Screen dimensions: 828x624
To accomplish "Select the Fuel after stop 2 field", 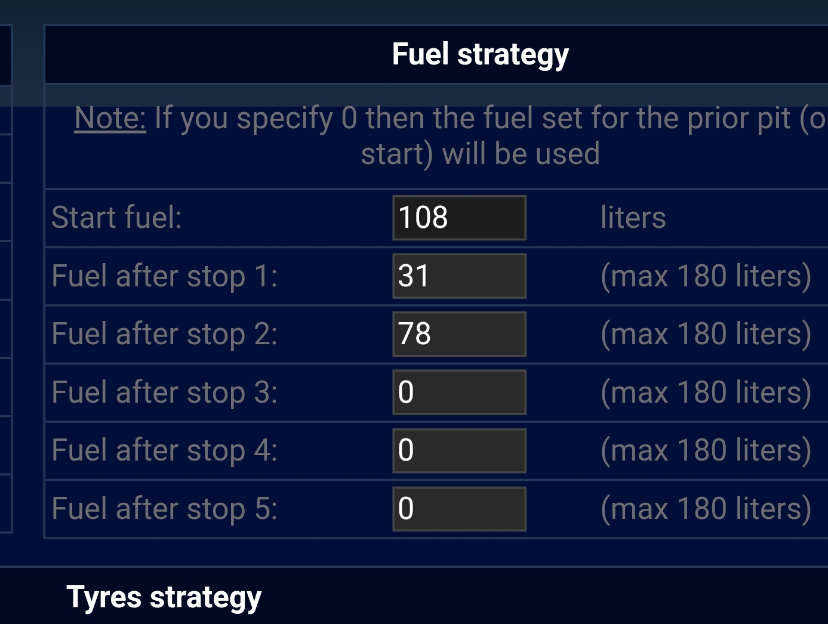I will point(458,334).
